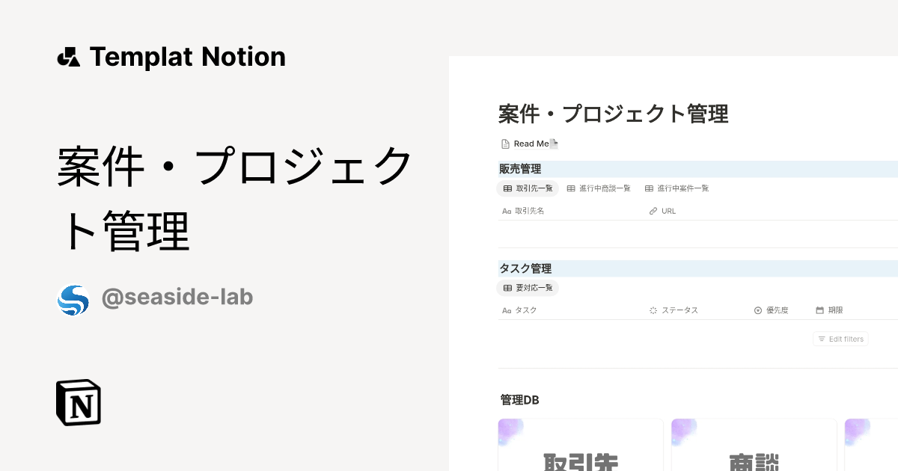Select the 要対応一覧 view tab
The height and width of the screenshot is (471, 898).
528,288
